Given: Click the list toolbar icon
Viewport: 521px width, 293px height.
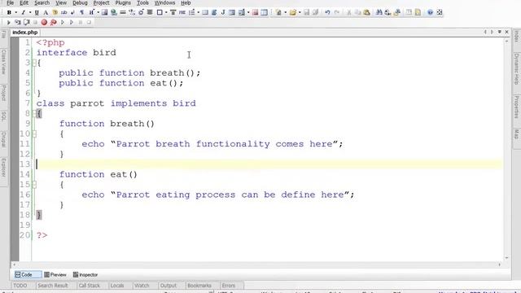Looking at the screenshot, I should [192, 13].
